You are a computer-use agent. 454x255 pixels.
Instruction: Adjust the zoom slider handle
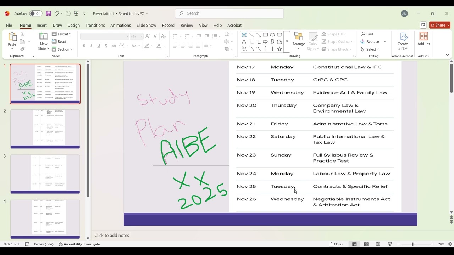[413, 244]
